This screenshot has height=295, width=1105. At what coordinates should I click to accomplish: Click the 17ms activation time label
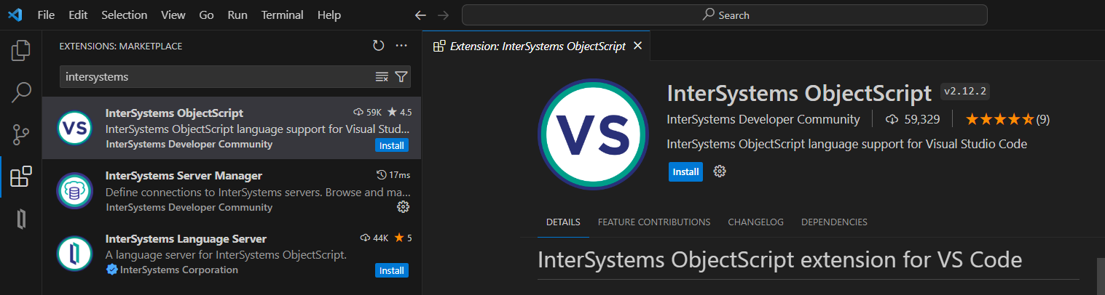point(393,175)
